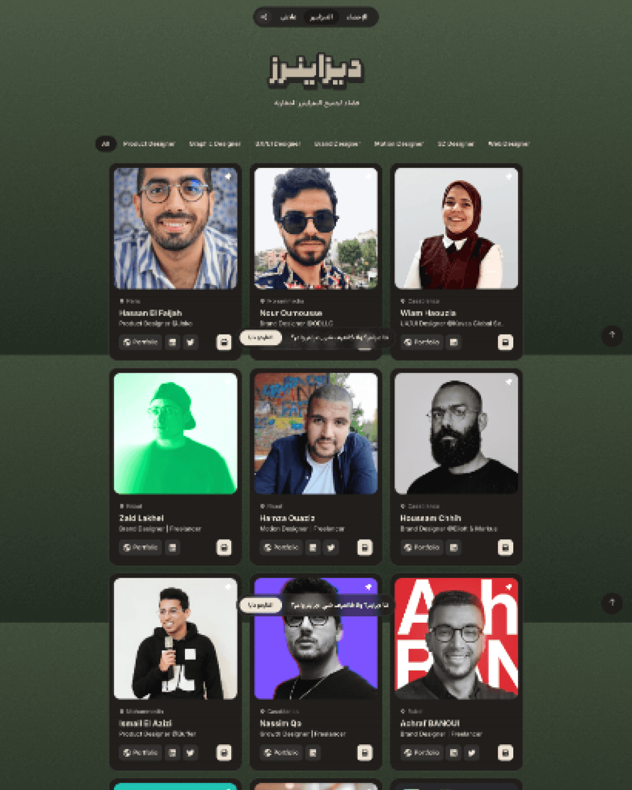
Task: Open the highlighted middle tab in top navigation
Action: [321, 17]
